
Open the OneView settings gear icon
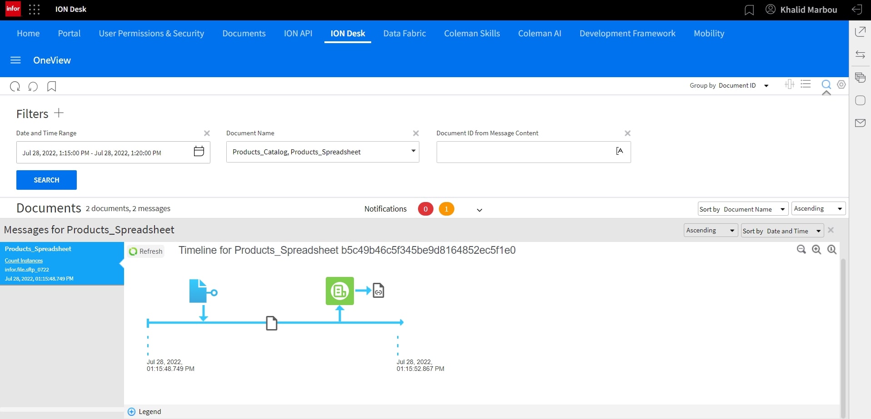841,84
